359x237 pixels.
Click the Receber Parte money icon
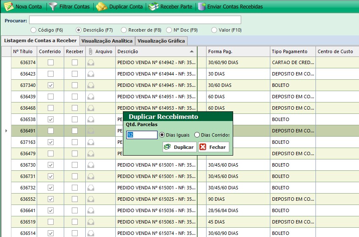(154, 6)
